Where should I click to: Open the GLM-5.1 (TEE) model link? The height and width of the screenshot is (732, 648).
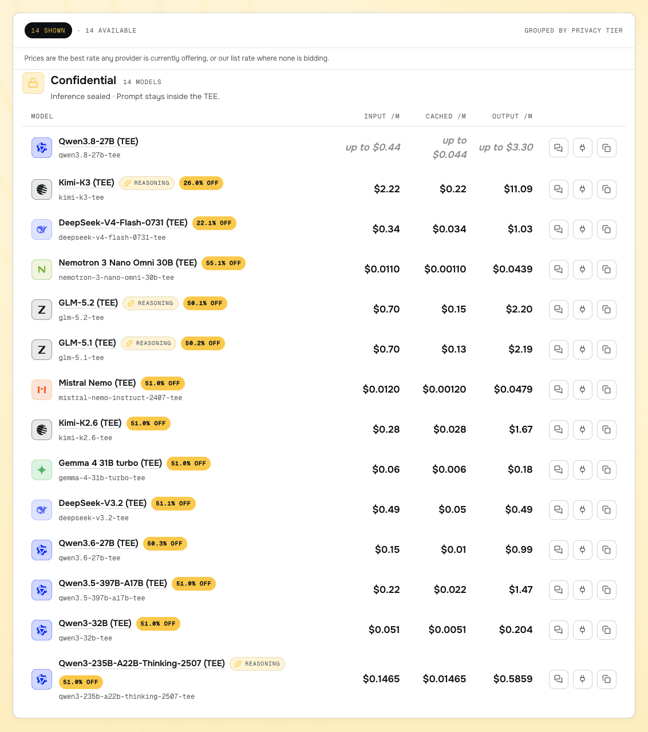point(88,343)
